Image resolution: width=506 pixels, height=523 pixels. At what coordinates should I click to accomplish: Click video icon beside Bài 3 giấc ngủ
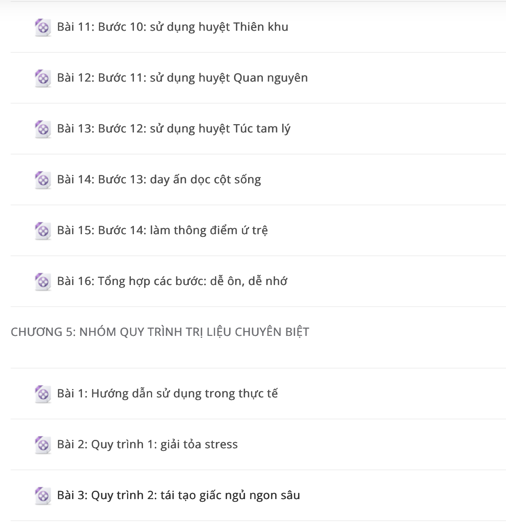click(x=43, y=496)
